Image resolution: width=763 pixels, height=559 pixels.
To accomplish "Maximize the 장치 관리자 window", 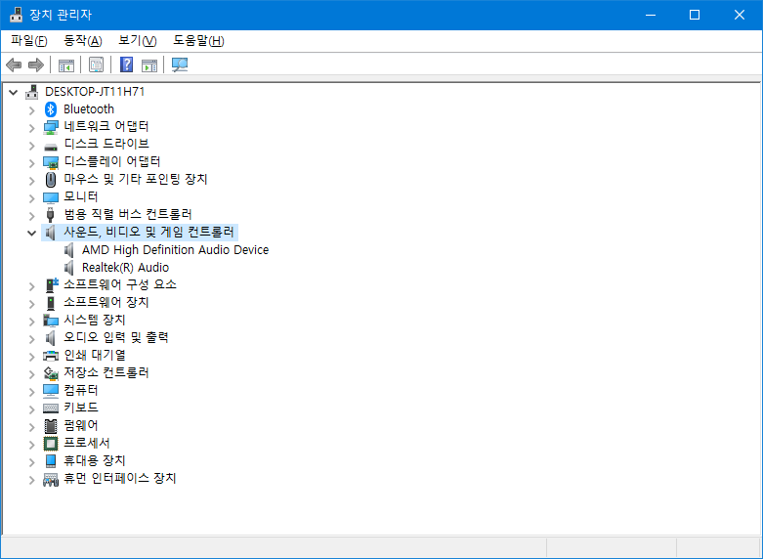I will [695, 15].
